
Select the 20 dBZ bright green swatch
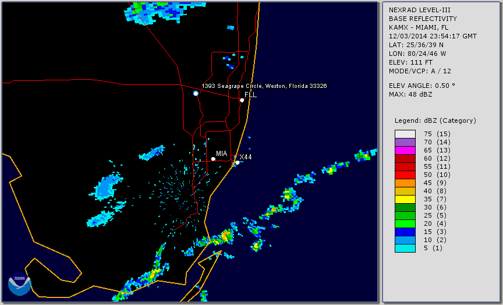point(405,224)
